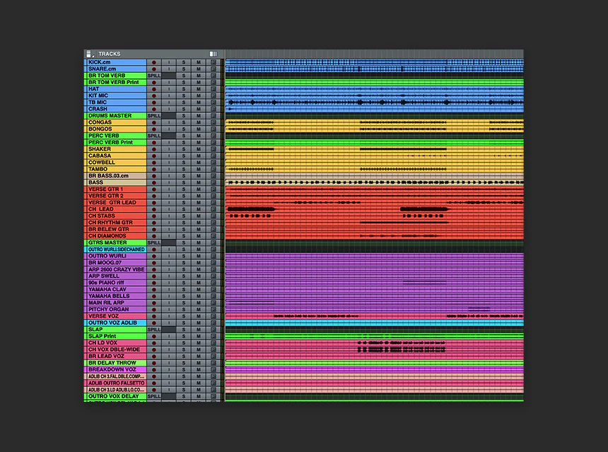This screenshot has height=452, width=608.
Task: Click the rightmost column icon on the SLAP Print row
Action: (214, 336)
